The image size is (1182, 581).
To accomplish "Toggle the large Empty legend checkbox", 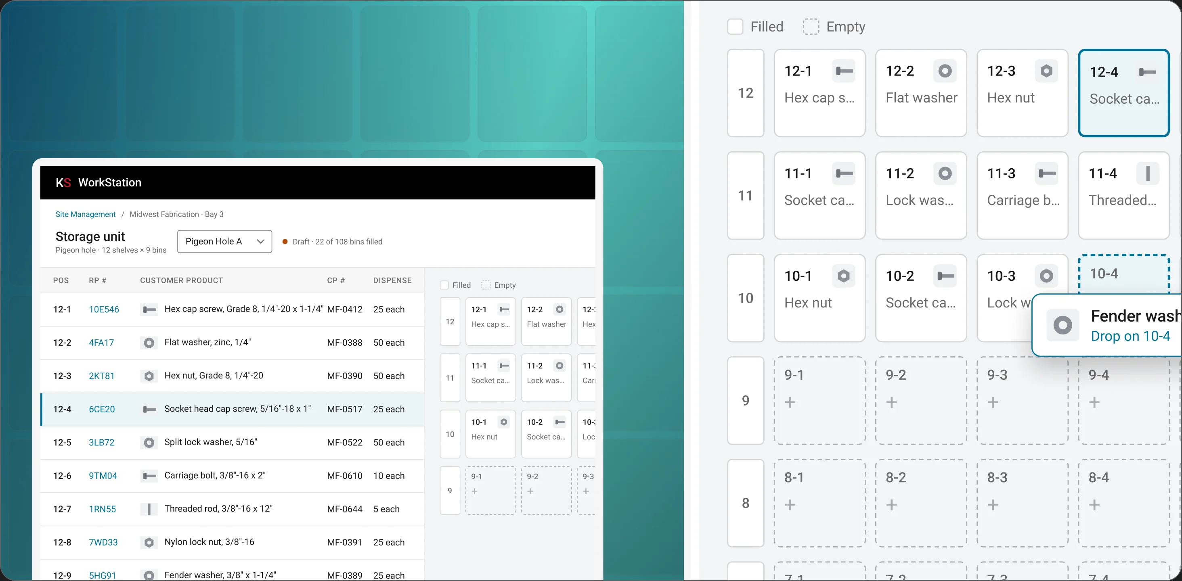I will (x=811, y=27).
